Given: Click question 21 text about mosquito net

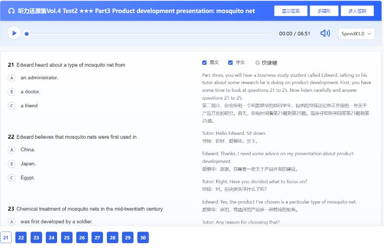Looking at the screenshot, I should [x=71, y=65].
